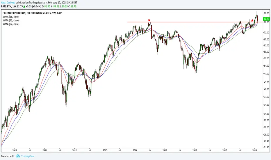Click the 43.00 price axis label
This screenshot has width=271, height=160.
tap(266, 82)
